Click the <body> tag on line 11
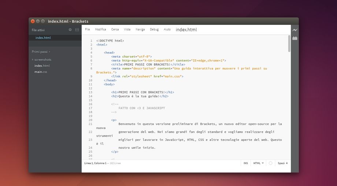Image resolution: width=337 pixels, height=186 pixels. [x=109, y=84]
